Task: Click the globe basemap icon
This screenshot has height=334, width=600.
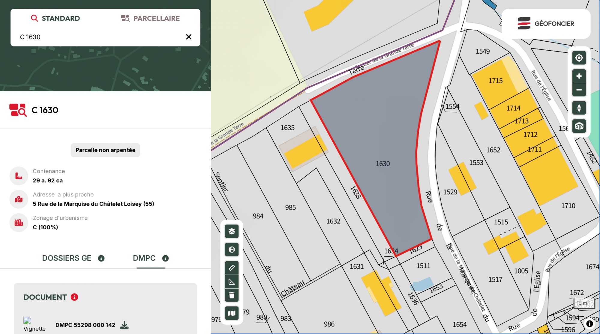Action: (x=232, y=250)
